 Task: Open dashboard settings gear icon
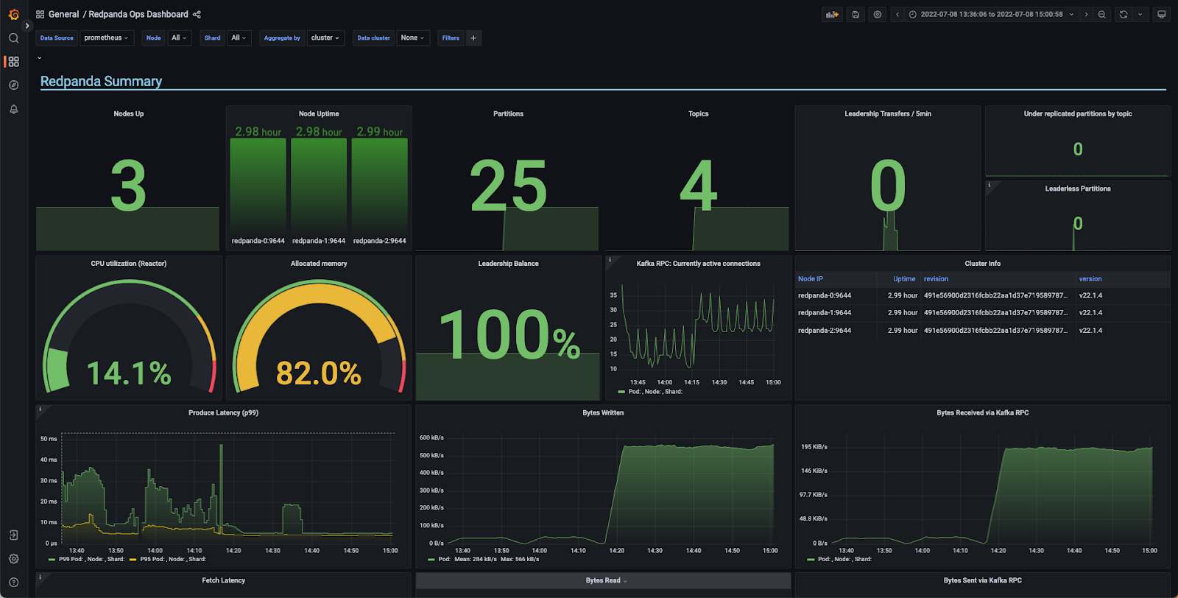877,14
